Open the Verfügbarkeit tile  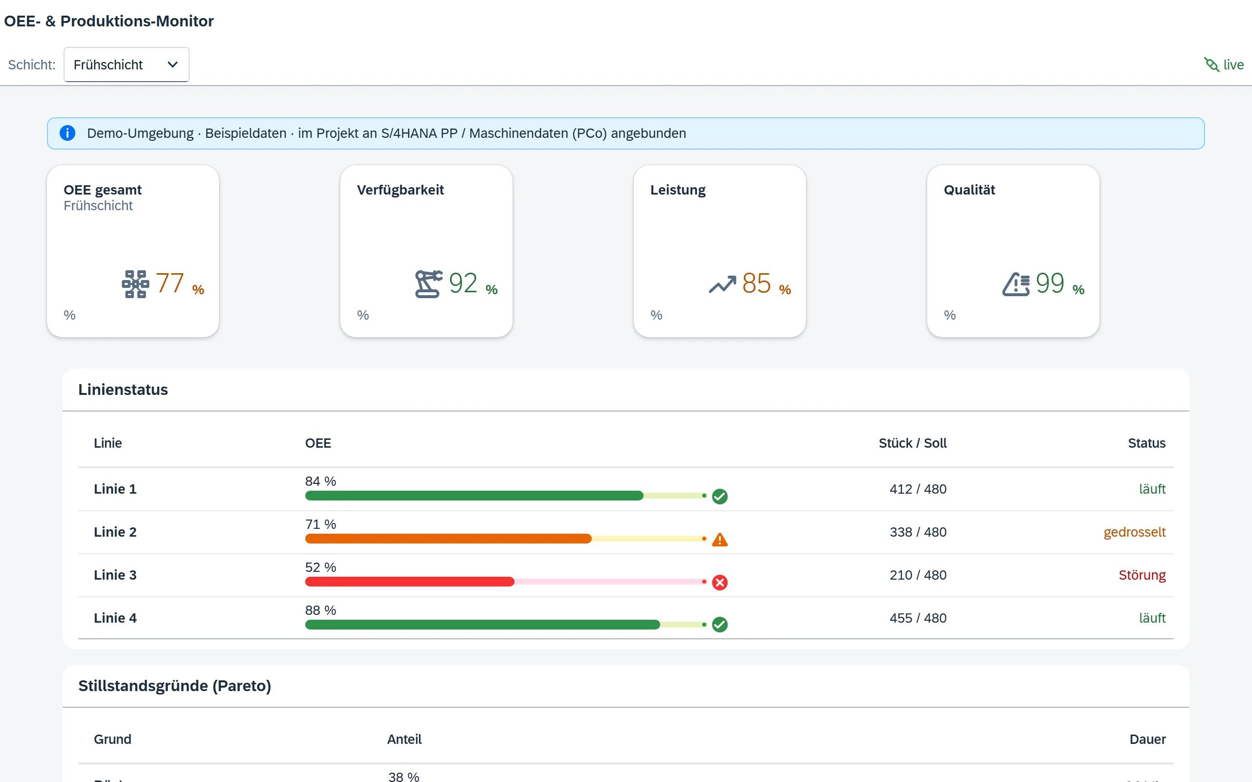(x=426, y=251)
